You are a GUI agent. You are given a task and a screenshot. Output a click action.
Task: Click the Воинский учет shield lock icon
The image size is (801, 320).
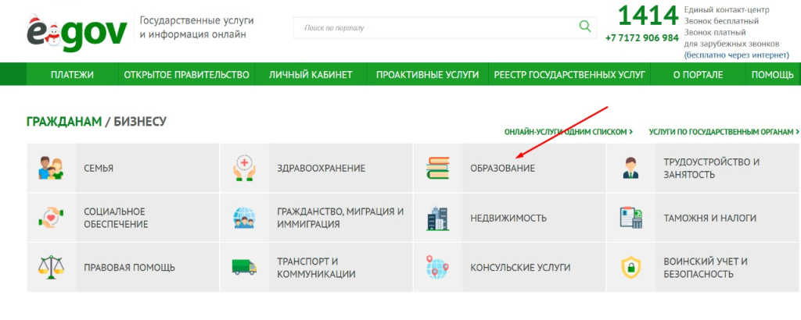point(631,268)
